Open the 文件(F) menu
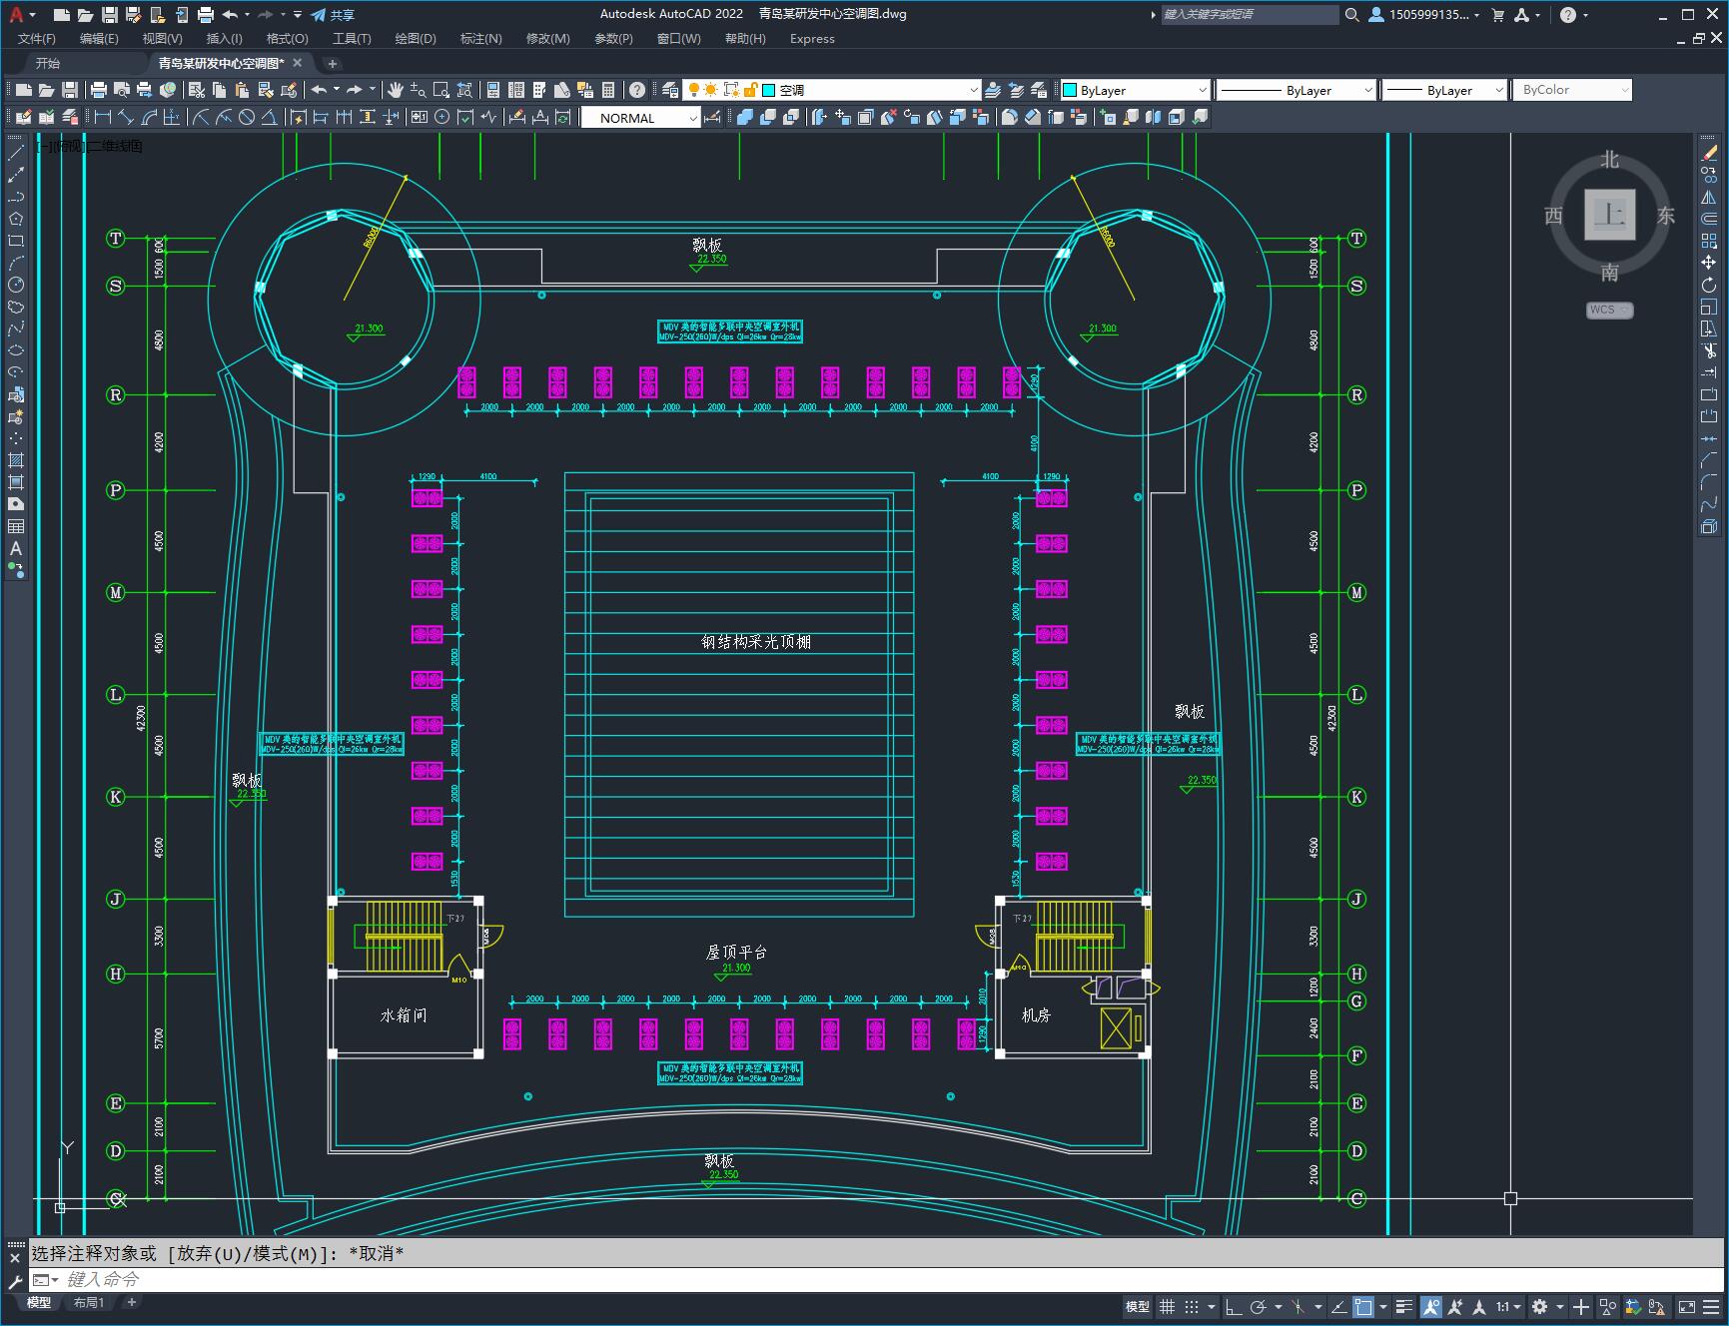Image resolution: width=1729 pixels, height=1326 pixels. (x=37, y=39)
